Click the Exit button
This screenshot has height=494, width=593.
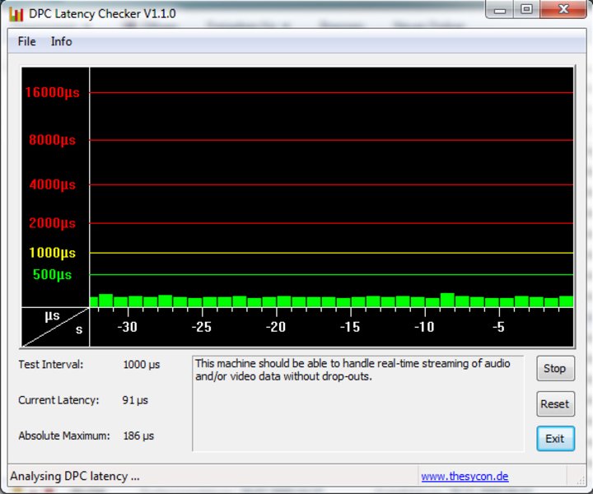pyautogui.click(x=555, y=439)
